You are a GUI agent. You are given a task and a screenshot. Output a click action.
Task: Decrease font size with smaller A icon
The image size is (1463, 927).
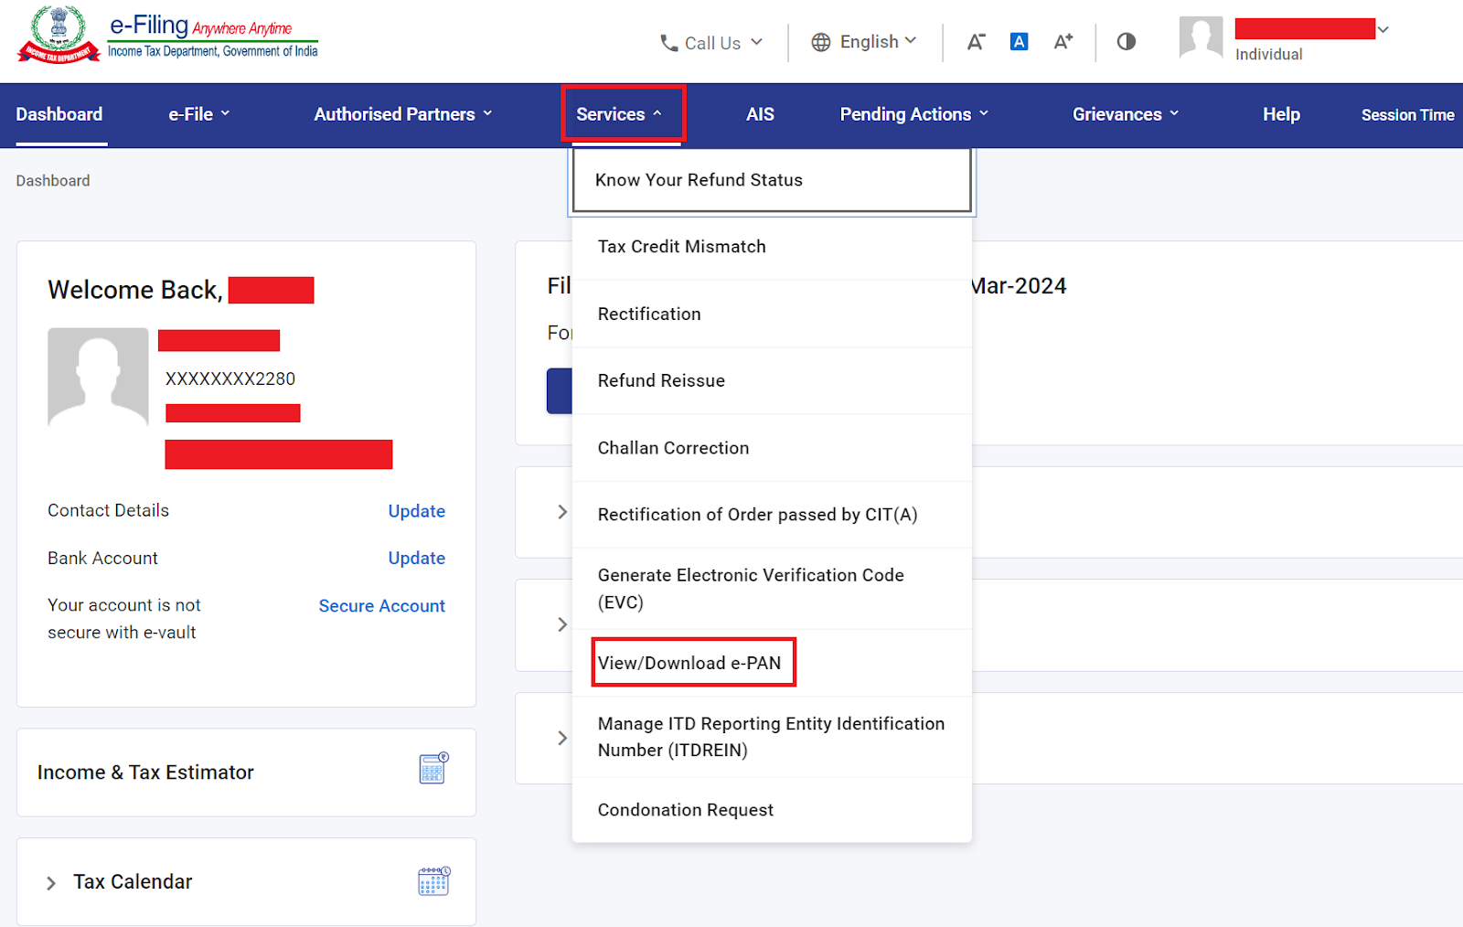(976, 42)
